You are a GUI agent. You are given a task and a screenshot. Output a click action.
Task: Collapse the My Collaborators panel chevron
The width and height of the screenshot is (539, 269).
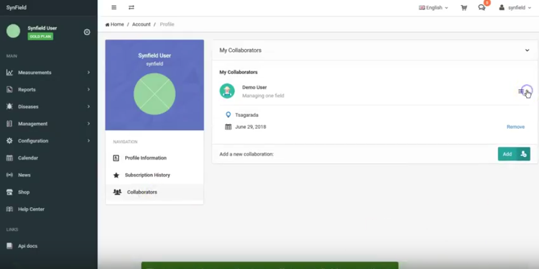coord(527,50)
